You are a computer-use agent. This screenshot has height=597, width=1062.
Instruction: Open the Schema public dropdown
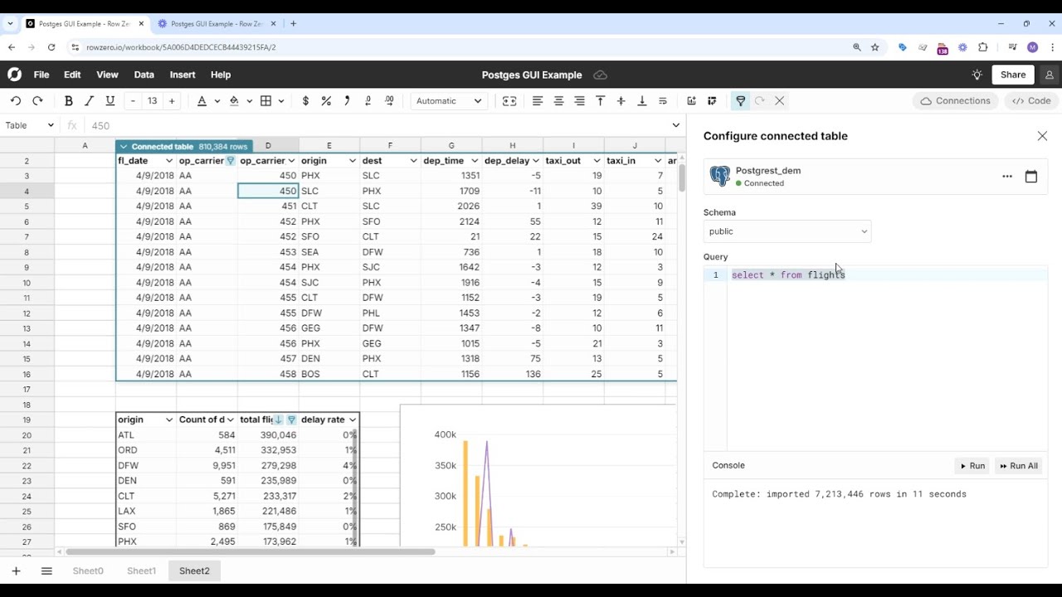(787, 231)
